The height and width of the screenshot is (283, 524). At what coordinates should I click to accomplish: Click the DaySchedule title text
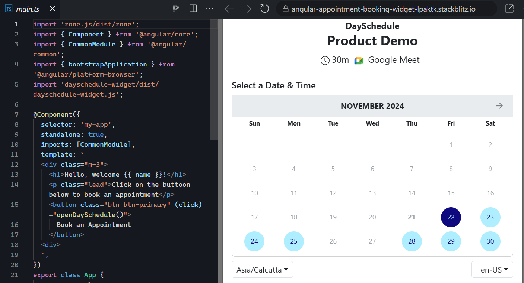coord(372,26)
